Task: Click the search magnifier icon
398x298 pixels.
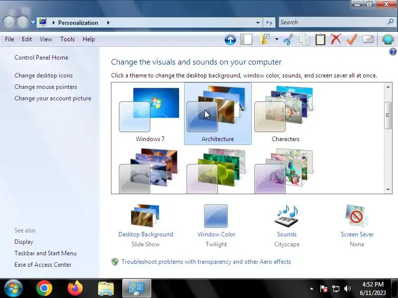Action: [x=391, y=22]
